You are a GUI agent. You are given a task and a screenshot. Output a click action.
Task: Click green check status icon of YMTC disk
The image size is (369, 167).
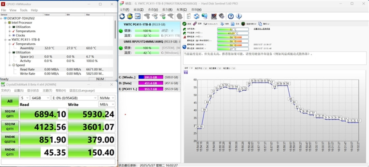(121, 31)
